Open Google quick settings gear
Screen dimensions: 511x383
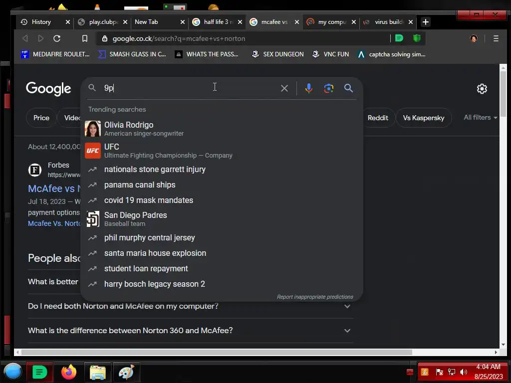click(x=482, y=89)
